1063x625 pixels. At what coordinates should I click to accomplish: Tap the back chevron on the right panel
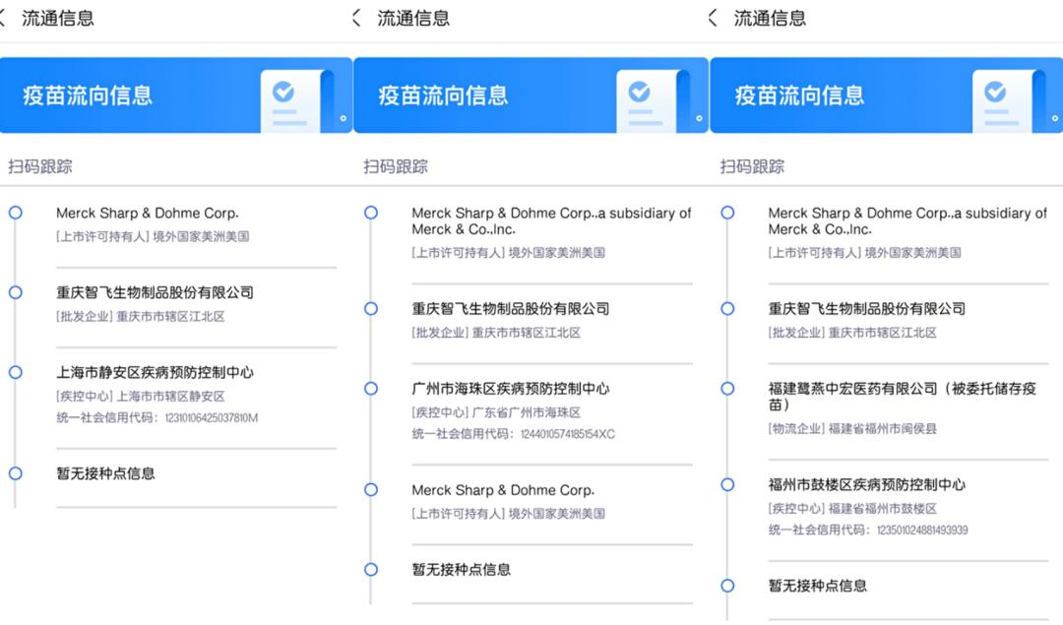714,17
